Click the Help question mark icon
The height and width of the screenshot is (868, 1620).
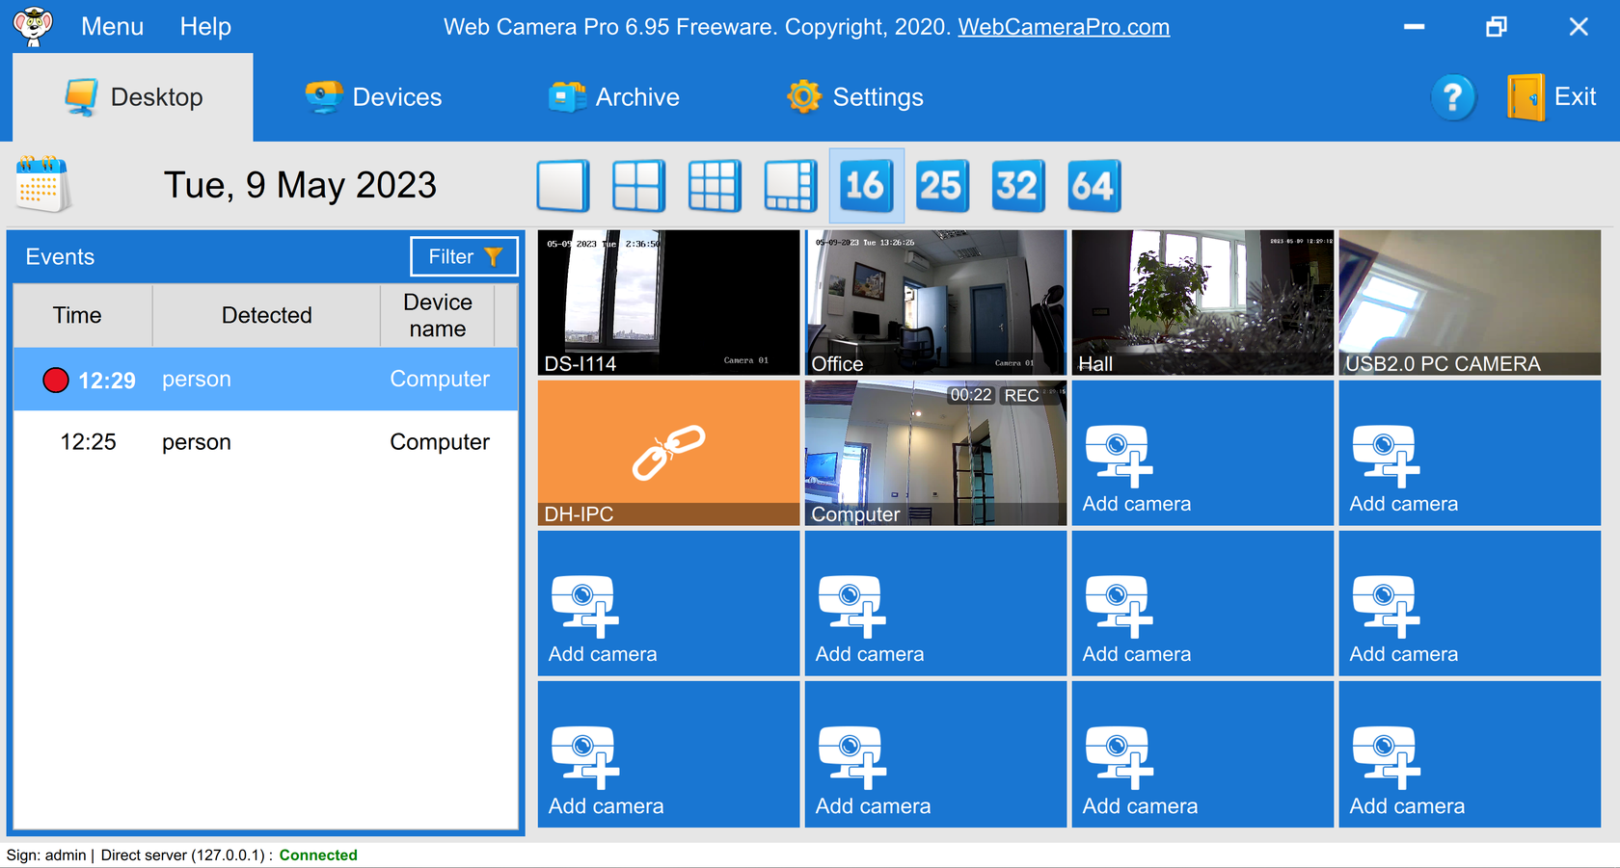(1452, 96)
